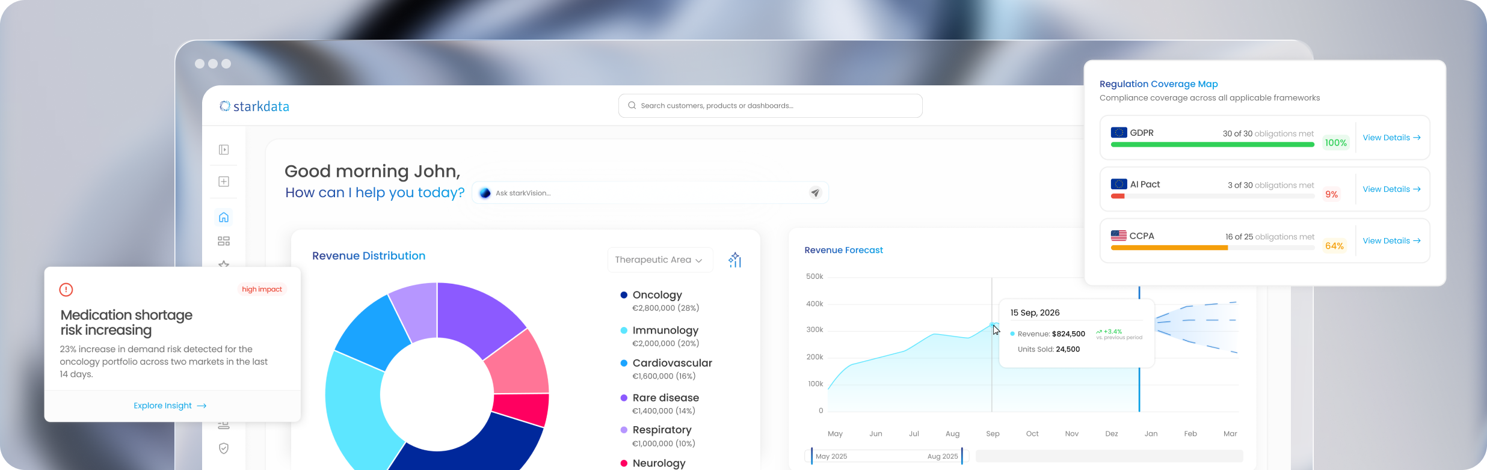Go to Home via the sidebar house icon

tap(224, 217)
